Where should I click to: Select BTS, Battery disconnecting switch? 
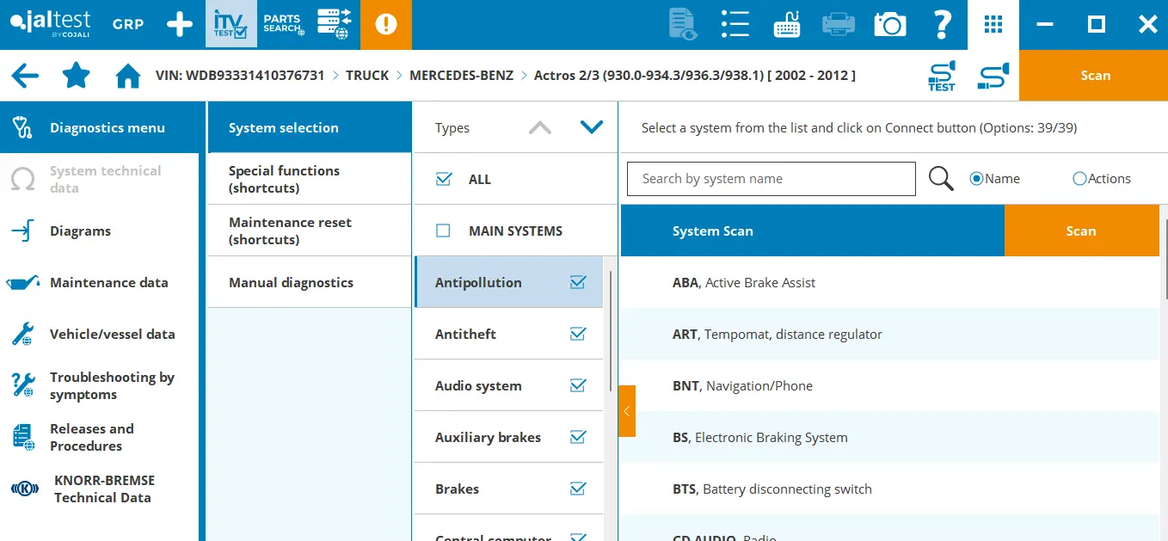coord(890,489)
